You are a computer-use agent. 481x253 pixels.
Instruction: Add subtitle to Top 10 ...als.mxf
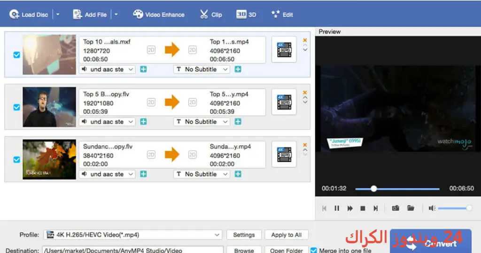tap(238, 70)
